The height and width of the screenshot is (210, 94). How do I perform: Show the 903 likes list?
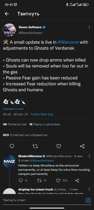pos(25,135)
